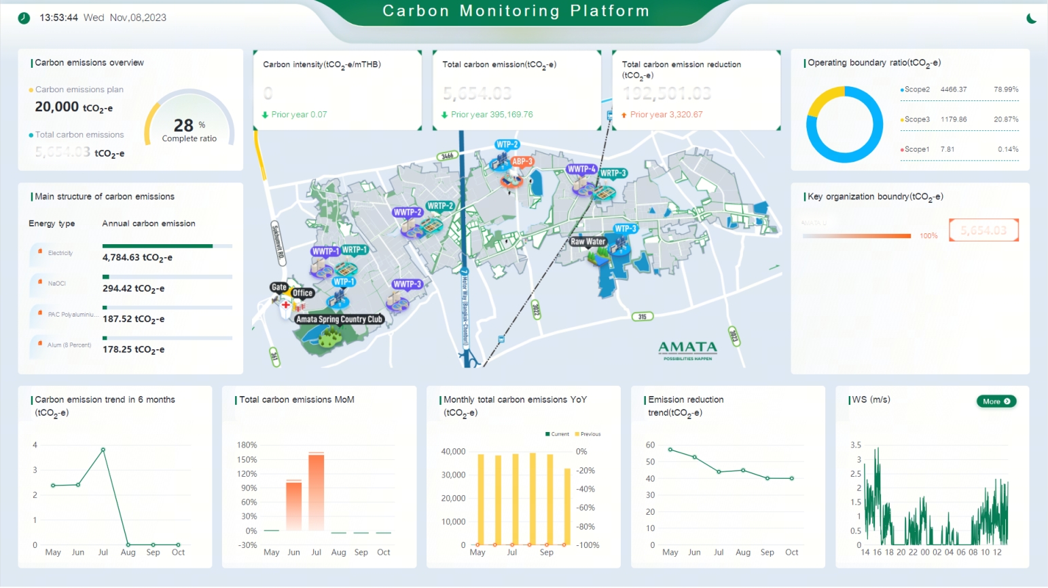Viewport: 1048px width, 588px height.
Task: Select the WTP-3 map marker
Action: pos(625,229)
